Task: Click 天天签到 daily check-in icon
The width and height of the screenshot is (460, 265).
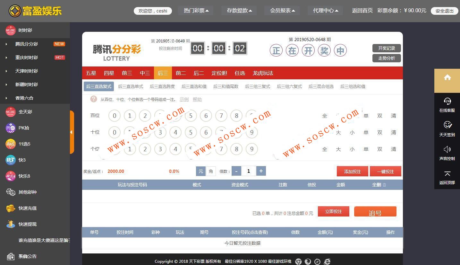Action: click(x=447, y=125)
